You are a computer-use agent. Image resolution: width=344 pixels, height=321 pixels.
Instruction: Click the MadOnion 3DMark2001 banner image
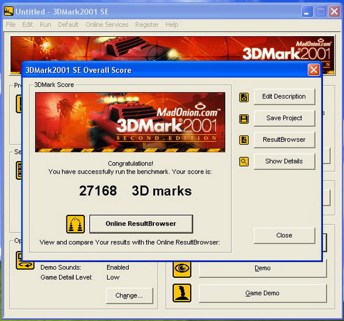[x=130, y=122]
